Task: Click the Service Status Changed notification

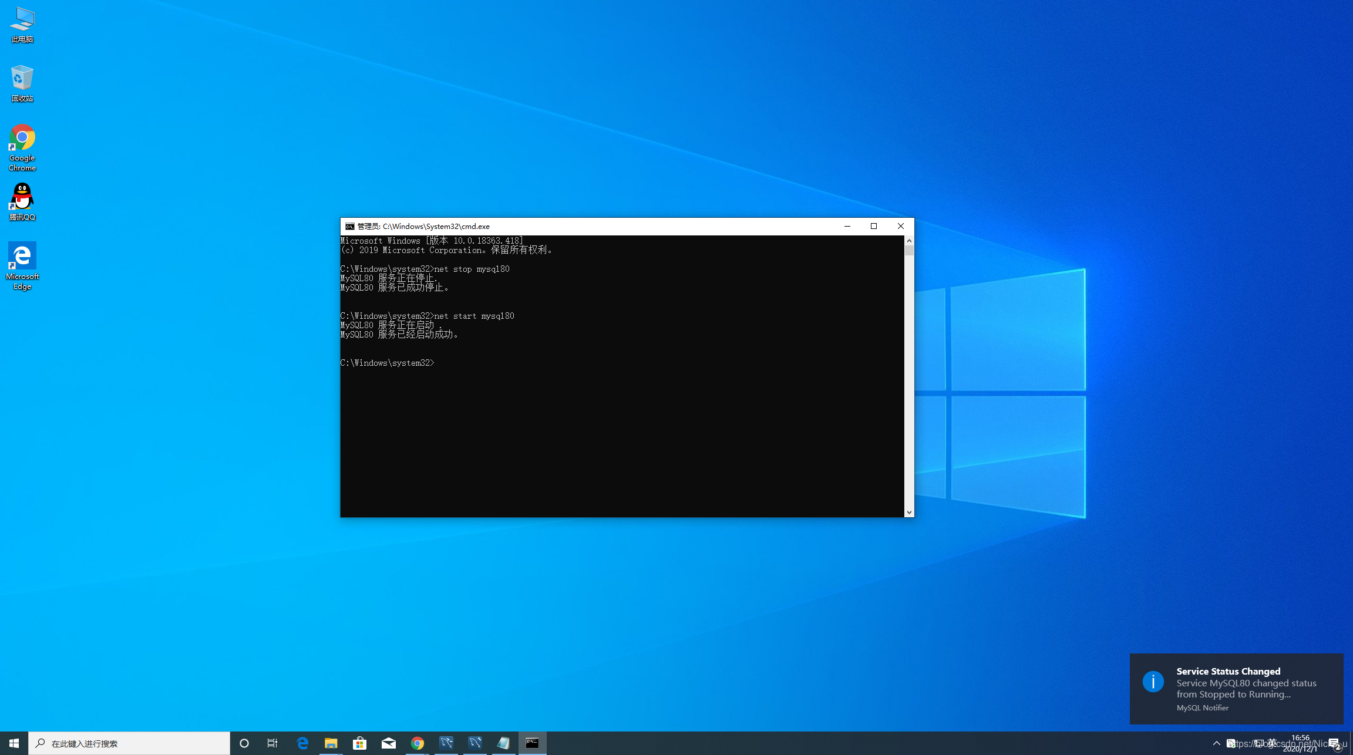Action: (x=1236, y=689)
